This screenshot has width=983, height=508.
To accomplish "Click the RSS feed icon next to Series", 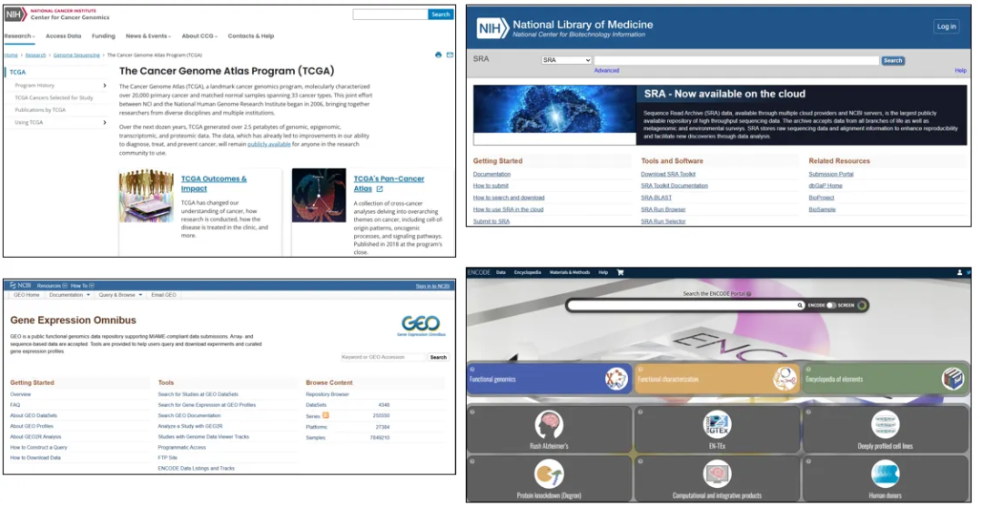I will pos(325,415).
